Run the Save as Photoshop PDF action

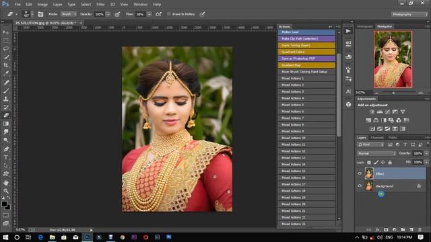pyautogui.click(x=306, y=58)
